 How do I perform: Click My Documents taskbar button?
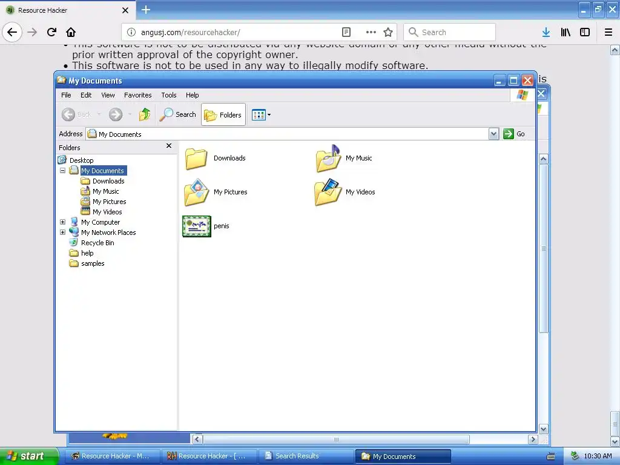(x=403, y=457)
